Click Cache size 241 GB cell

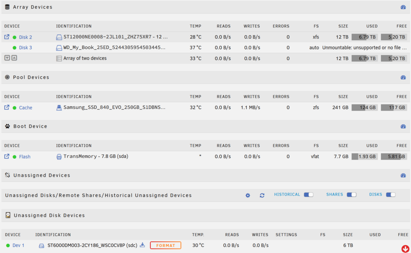click(340, 107)
